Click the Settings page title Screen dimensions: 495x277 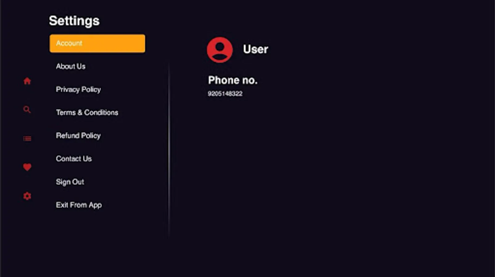(x=74, y=21)
